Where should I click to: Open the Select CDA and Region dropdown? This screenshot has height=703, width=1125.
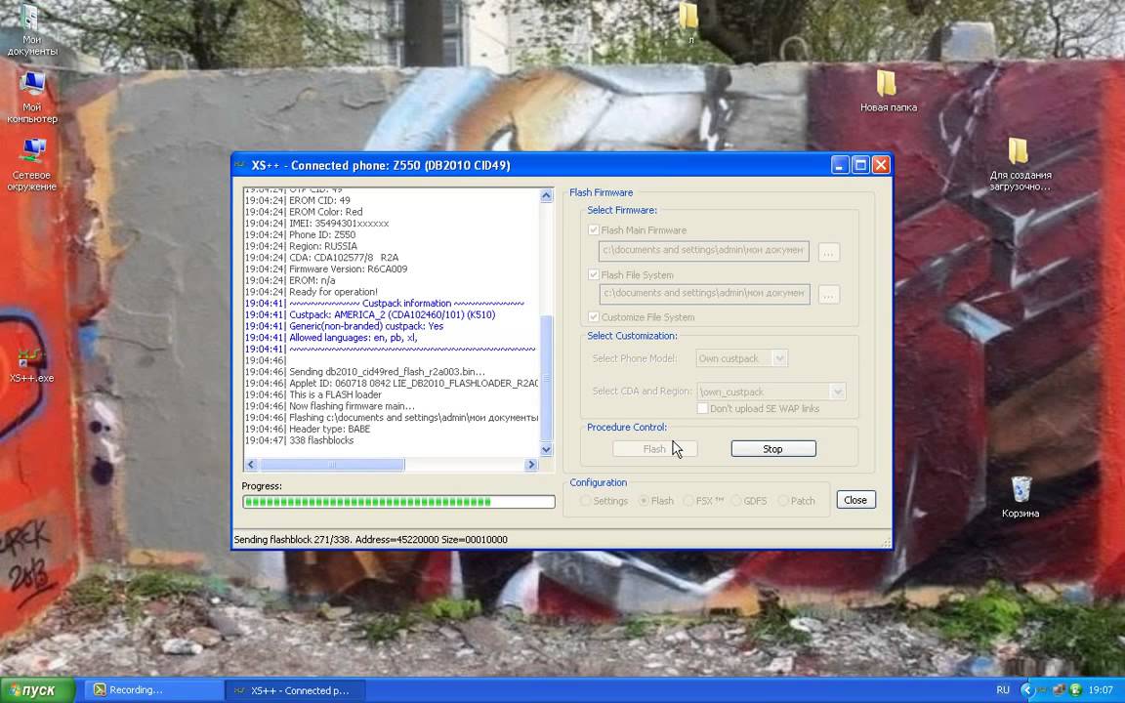pos(837,392)
